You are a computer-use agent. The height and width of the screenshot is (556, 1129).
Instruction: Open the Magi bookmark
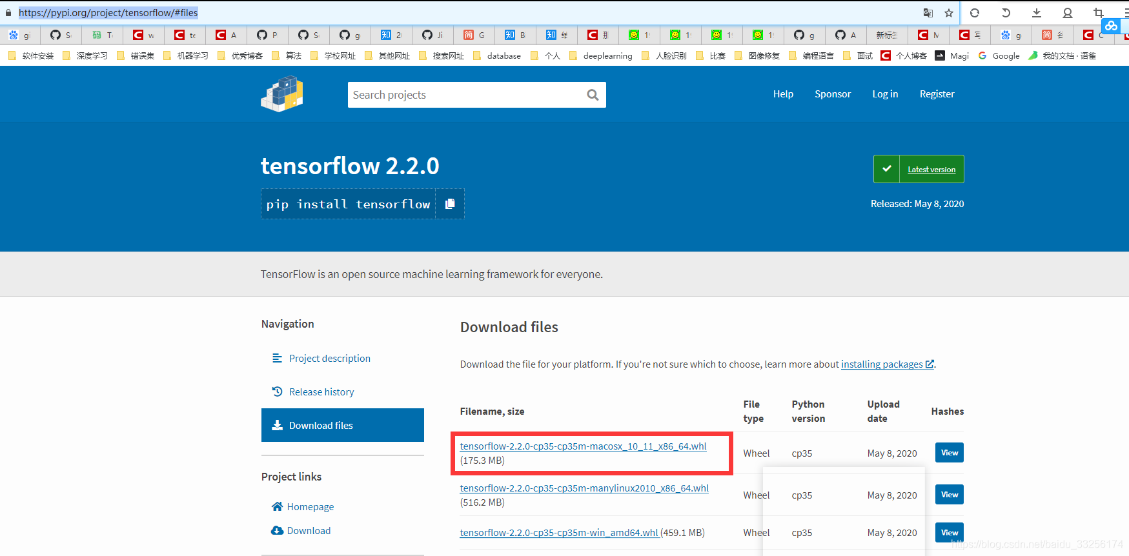pos(952,55)
